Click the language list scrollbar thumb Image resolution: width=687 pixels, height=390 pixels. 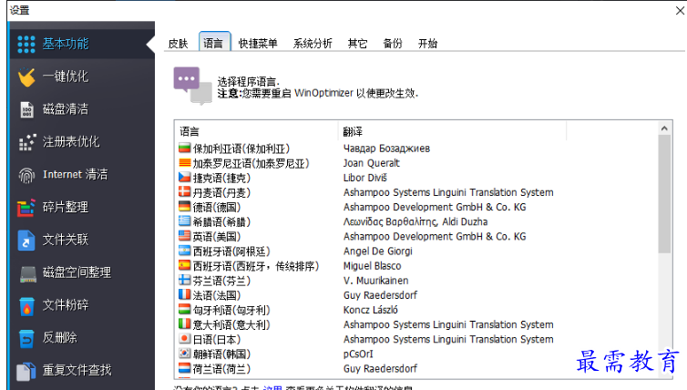tap(664, 194)
